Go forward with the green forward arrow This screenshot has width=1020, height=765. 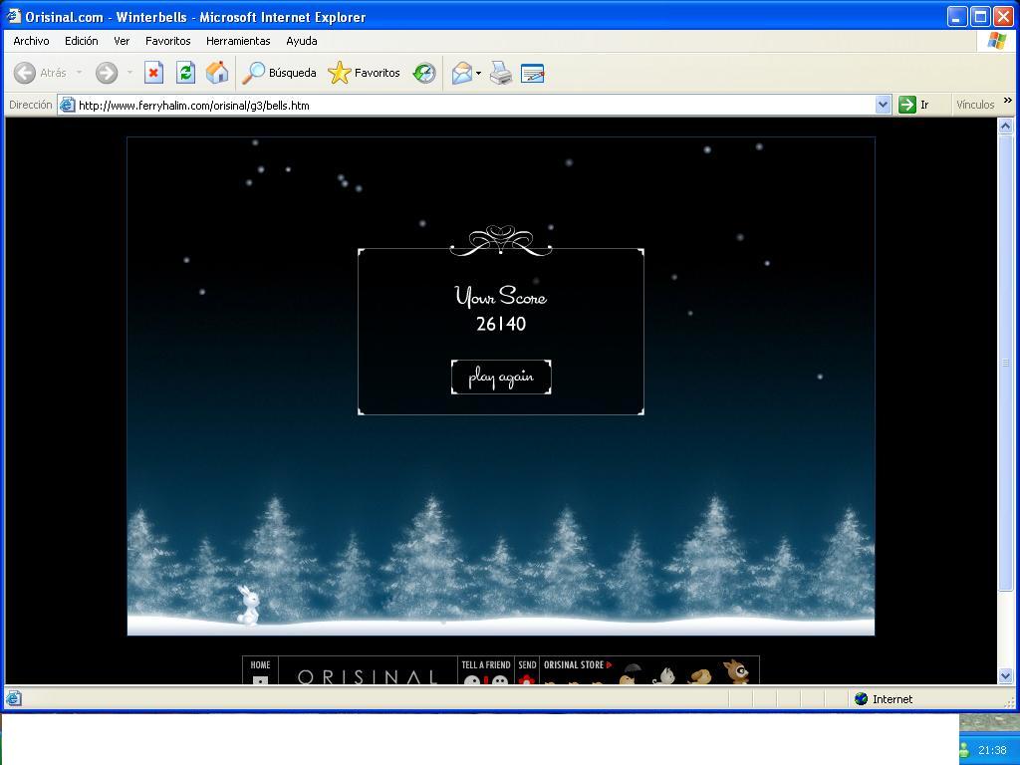pos(107,73)
